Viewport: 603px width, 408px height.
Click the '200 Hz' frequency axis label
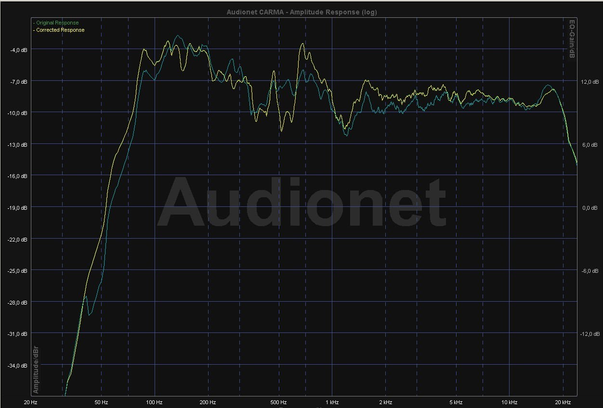tap(208, 402)
